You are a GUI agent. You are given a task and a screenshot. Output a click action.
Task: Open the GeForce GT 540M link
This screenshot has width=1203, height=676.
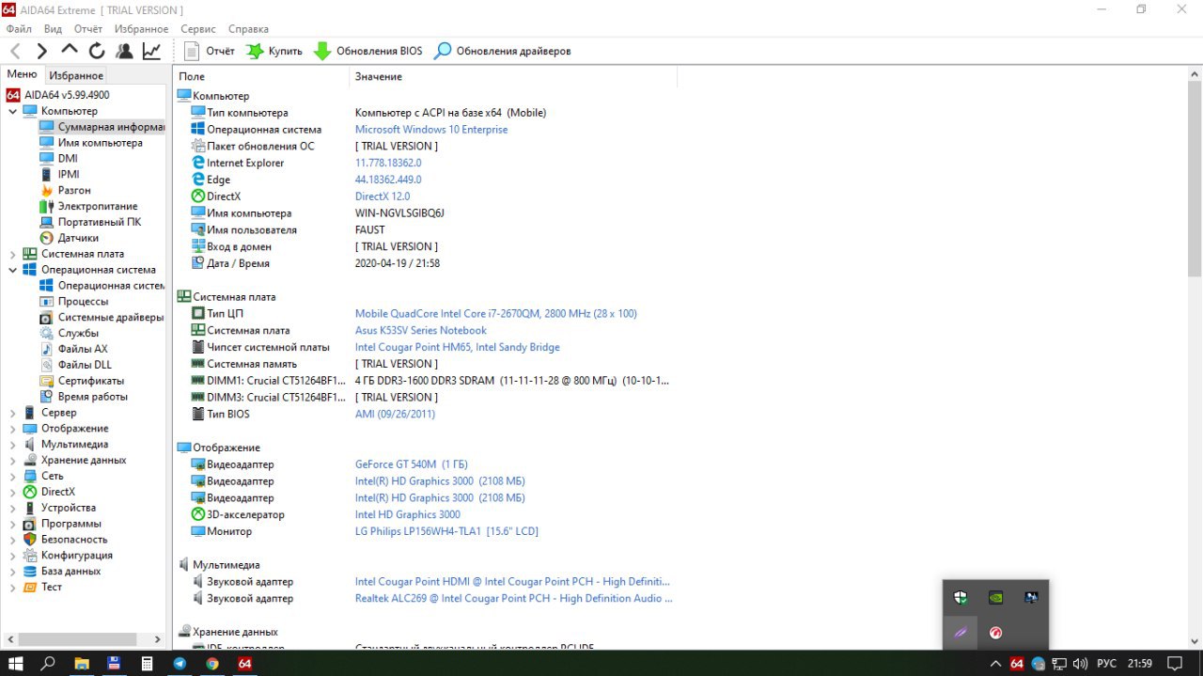pyautogui.click(x=411, y=464)
